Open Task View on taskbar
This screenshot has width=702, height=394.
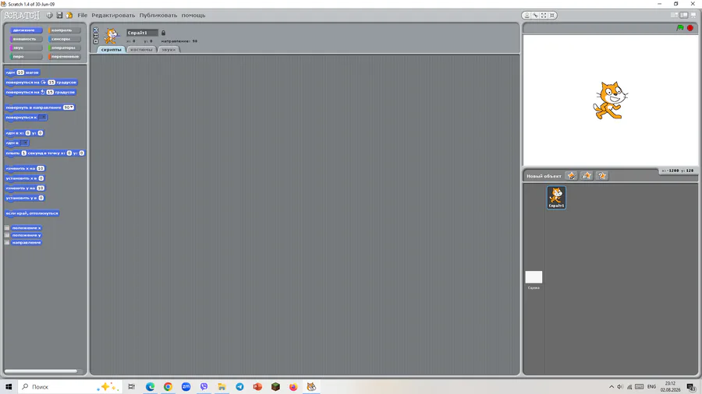[131, 387]
